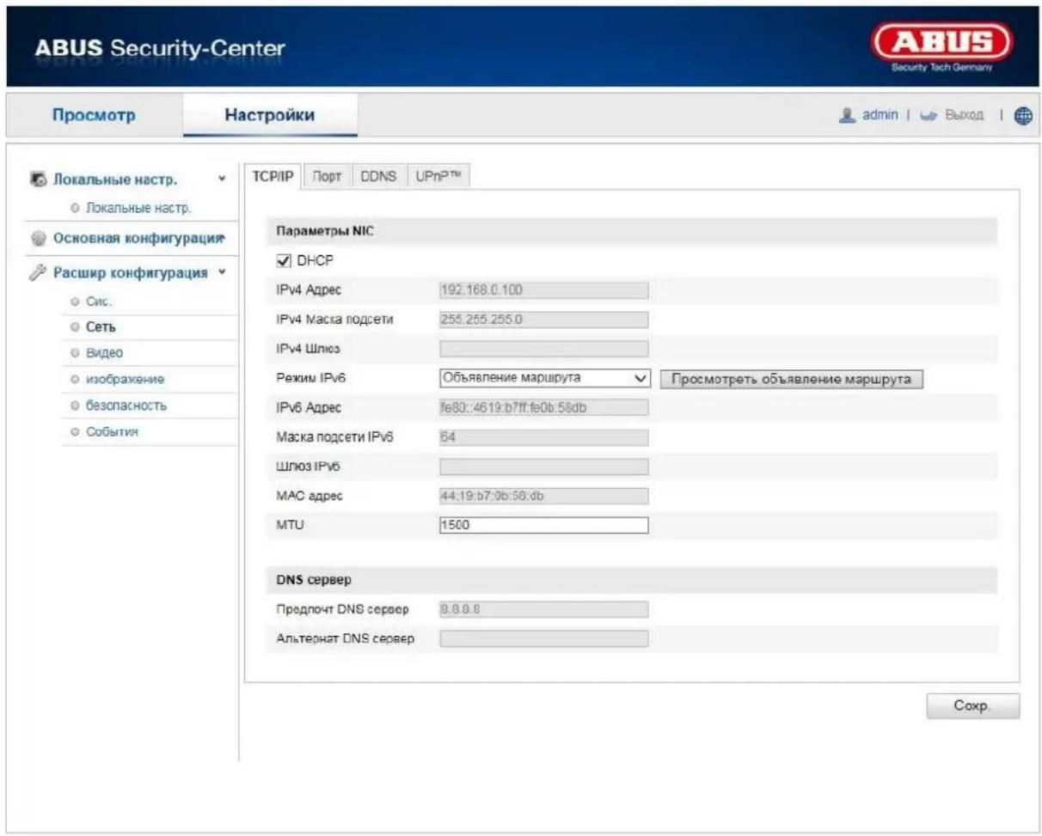Switch to the UPnP tab
Viewport: 1042px width, 836px height.
coord(439,176)
